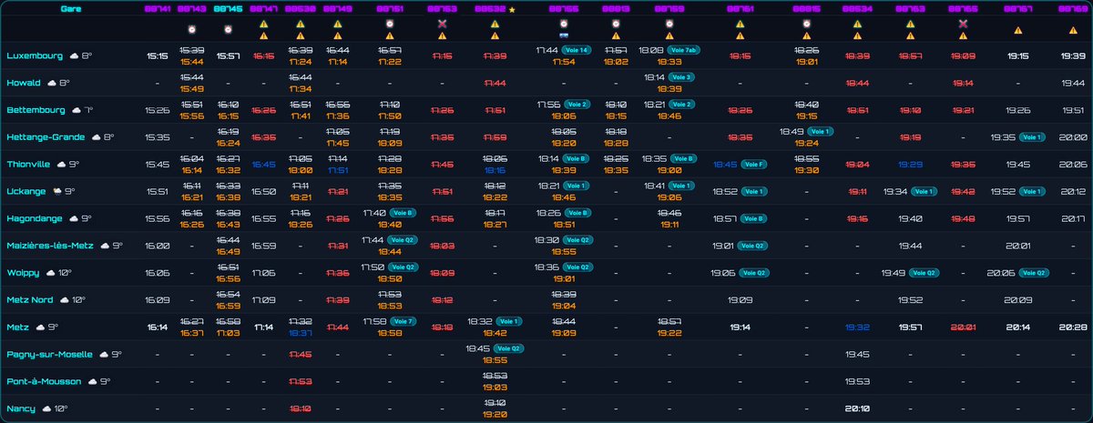Click the lower warning triangle under train 88530
Image resolution: width=1093 pixels, height=423 pixels.
(301, 36)
